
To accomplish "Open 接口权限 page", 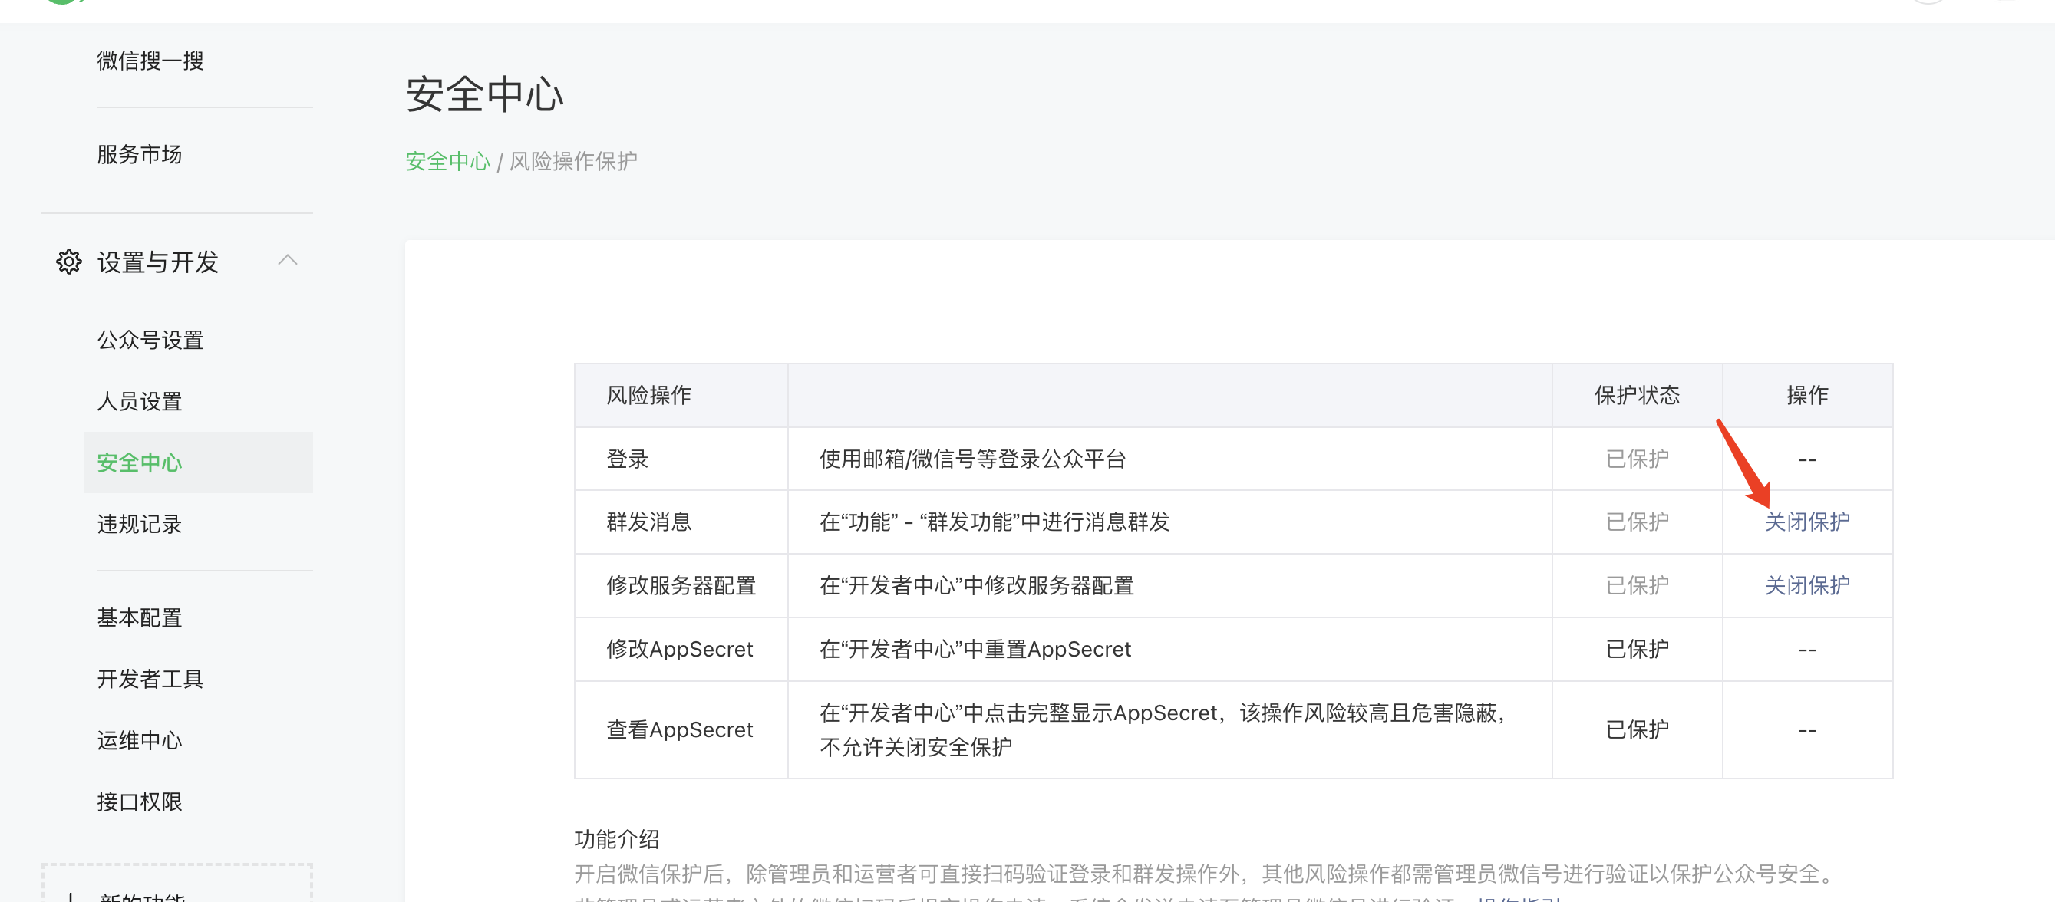I will [140, 802].
